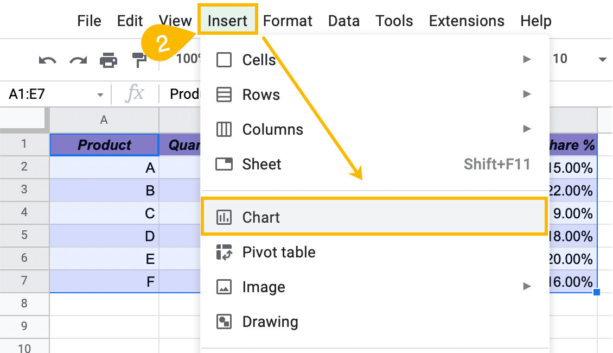613x353 pixels.
Task: Click the Sheet icon in the Insert menu
Action: pyautogui.click(x=224, y=164)
